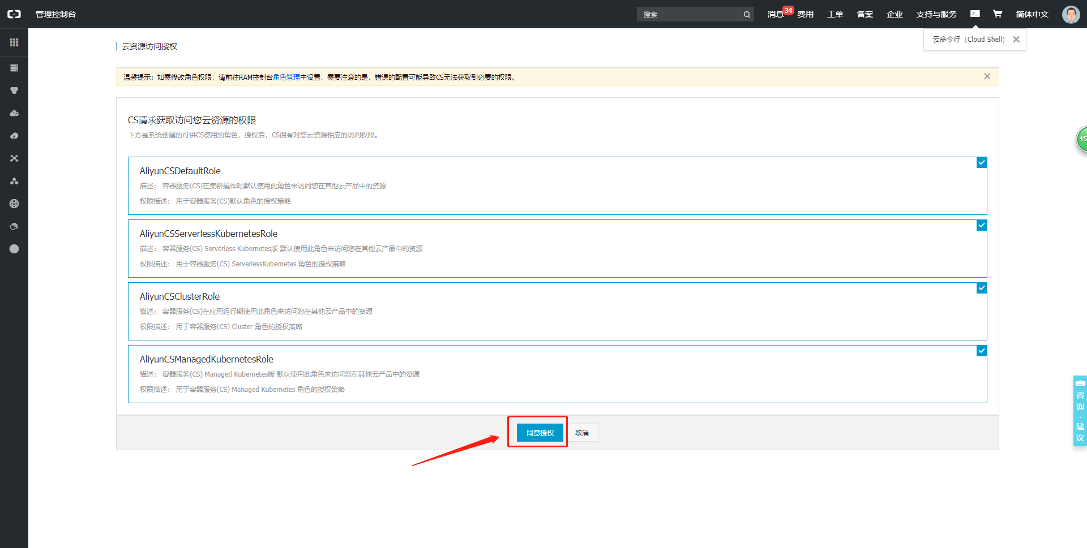Click 用于容器服务(CS)默认角色的授权策略 text
The height and width of the screenshot is (548, 1087).
click(x=233, y=201)
